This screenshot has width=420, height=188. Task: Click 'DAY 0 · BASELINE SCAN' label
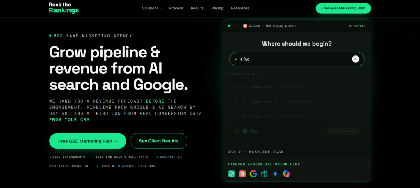pos(256,152)
